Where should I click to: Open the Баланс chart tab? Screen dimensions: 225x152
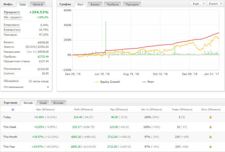(95, 4)
